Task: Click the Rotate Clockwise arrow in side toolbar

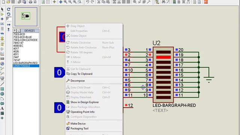Action: coord(9,9)
